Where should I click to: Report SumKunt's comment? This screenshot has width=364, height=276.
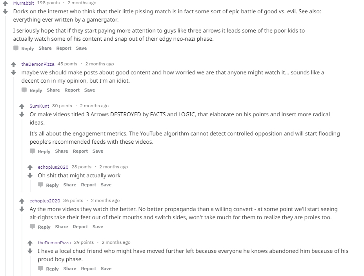80,151
